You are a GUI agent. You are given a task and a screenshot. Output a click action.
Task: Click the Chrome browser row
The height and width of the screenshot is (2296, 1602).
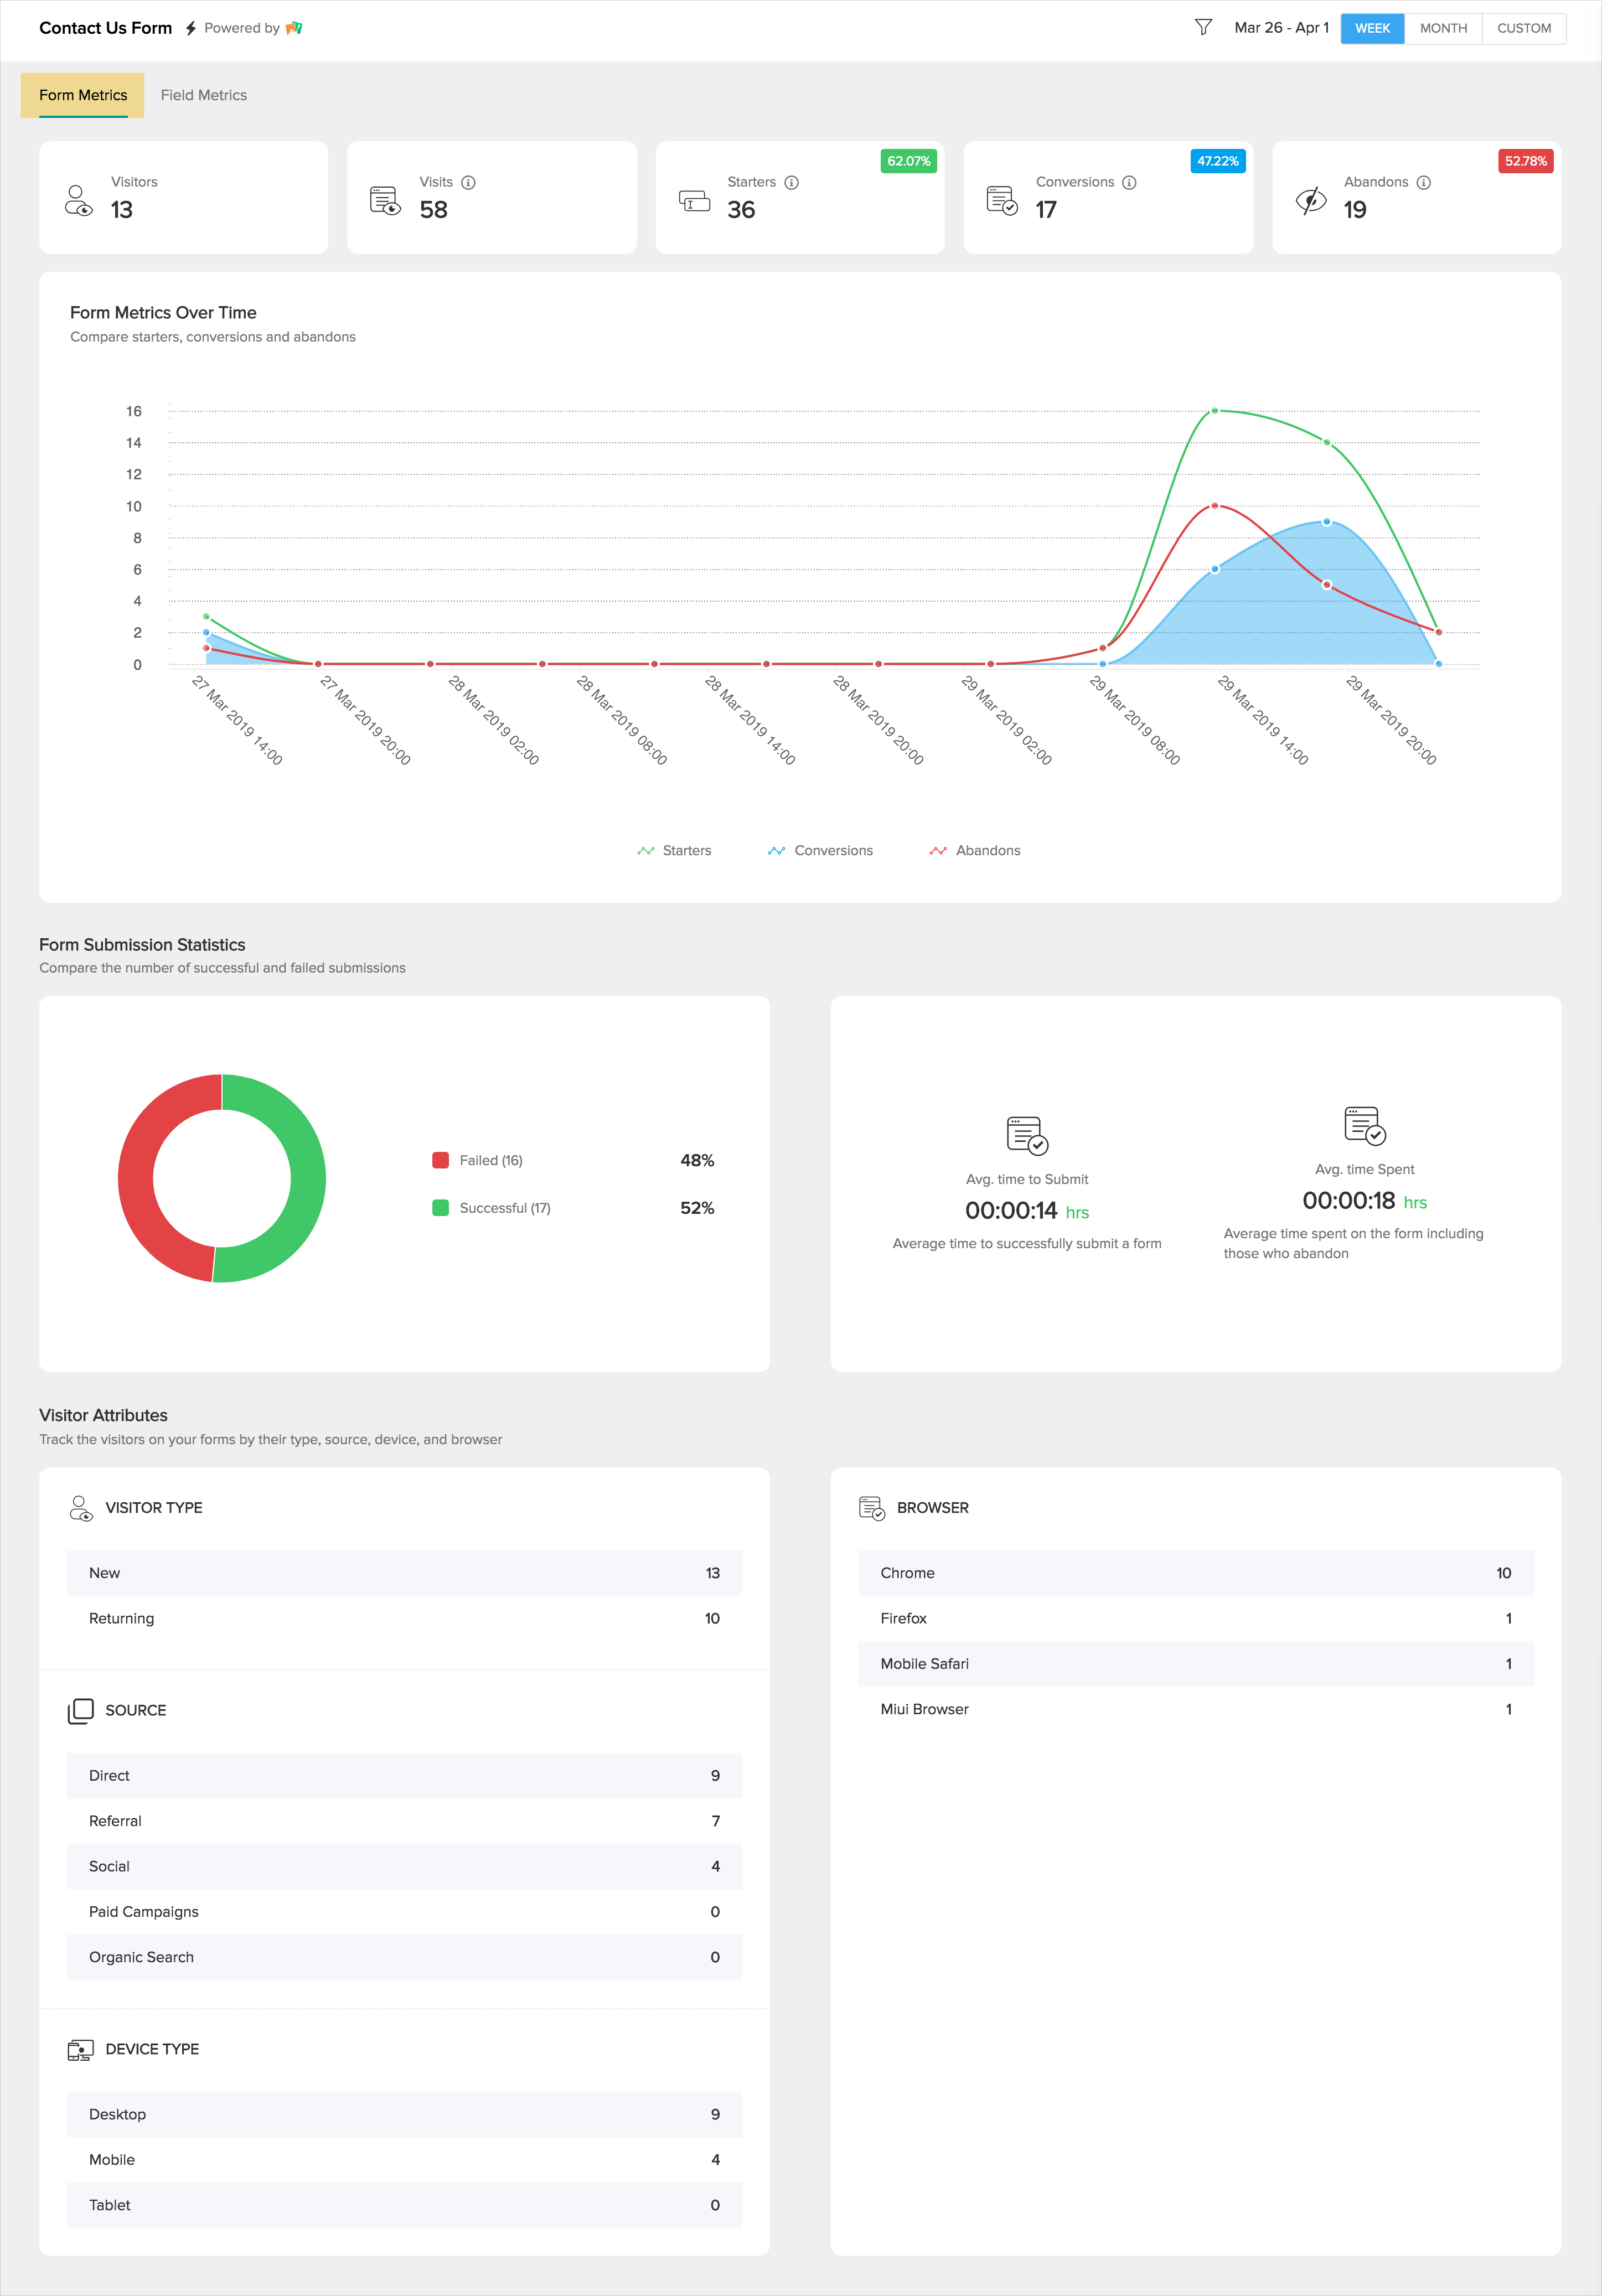1195,1573
